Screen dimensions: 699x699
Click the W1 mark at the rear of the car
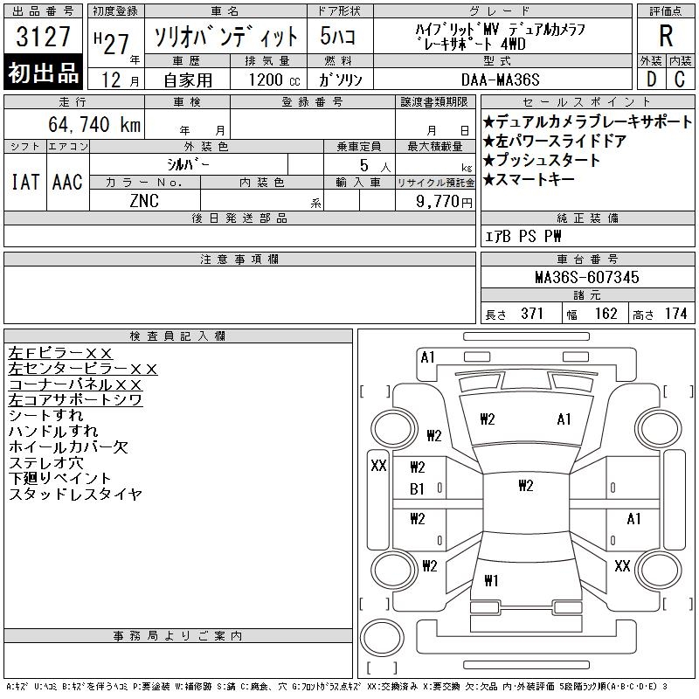(490, 580)
